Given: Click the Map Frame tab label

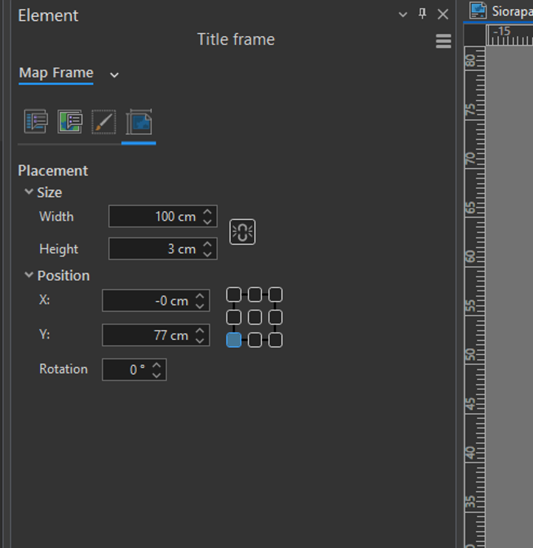Looking at the screenshot, I should (56, 72).
